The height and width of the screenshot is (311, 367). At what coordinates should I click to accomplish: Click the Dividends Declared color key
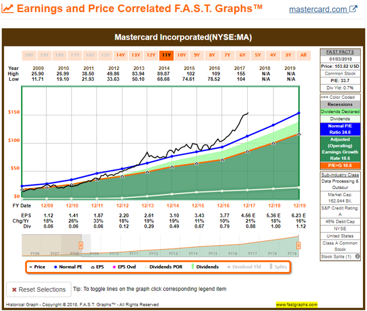[340, 111]
